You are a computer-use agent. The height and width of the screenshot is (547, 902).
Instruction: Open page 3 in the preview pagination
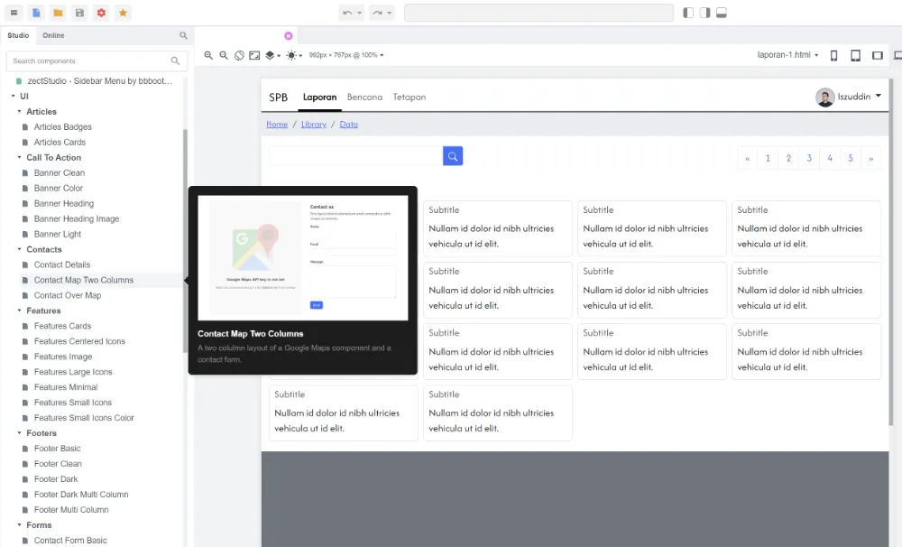[x=809, y=157]
